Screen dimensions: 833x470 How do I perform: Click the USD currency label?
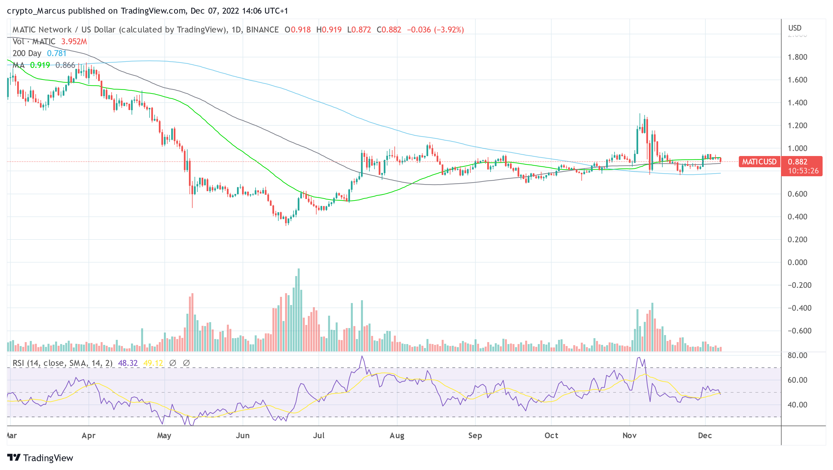(x=795, y=28)
